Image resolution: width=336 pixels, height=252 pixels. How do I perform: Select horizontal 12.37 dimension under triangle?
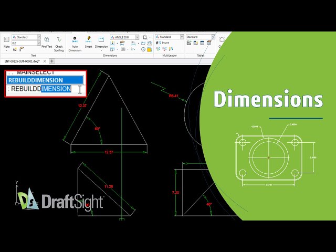(109, 152)
